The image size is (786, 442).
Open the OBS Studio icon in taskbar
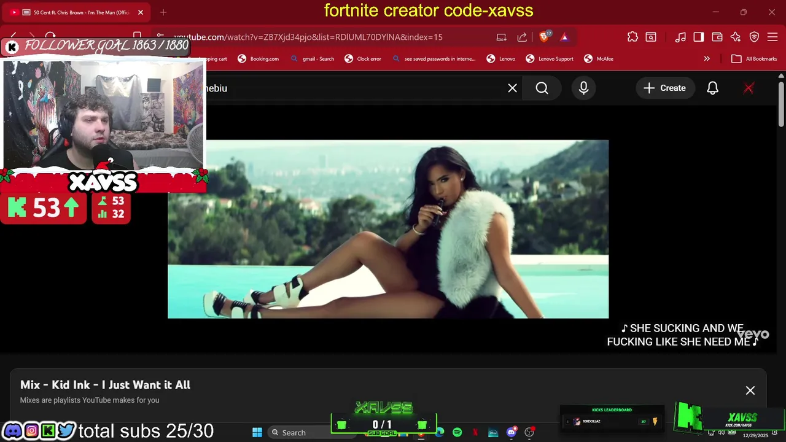click(529, 432)
